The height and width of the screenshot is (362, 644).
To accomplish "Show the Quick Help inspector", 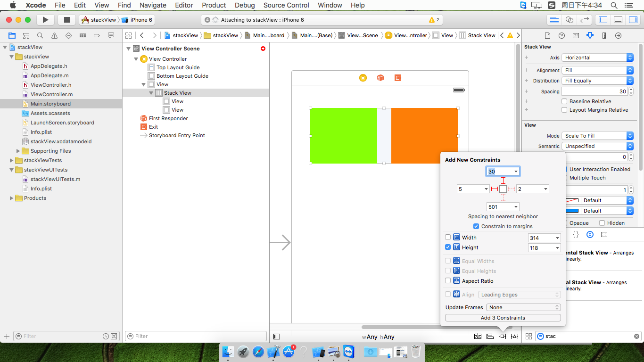I will pyautogui.click(x=561, y=35).
